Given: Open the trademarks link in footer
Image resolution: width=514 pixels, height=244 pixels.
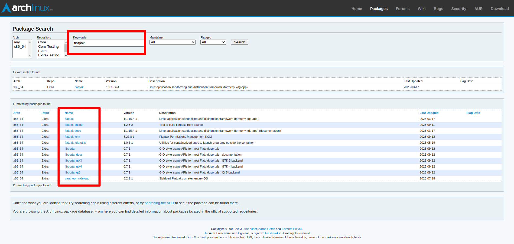Looking at the screenshot, I should pyautogui.click(x=272, y=233).
